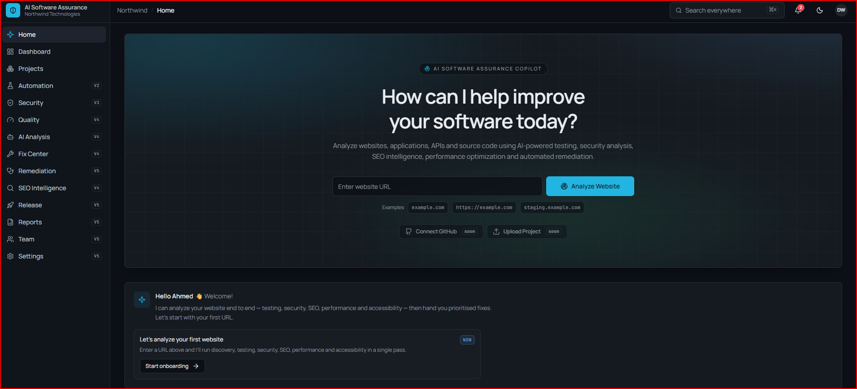Click the Search everywhere field
This screenshot has height=389, width=857.
click(x=727, y=10)
